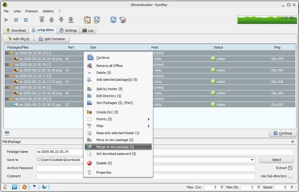299x192 pixels.
Task: Choose Sort Packages (5), (Part)
Action: point(118,103)
